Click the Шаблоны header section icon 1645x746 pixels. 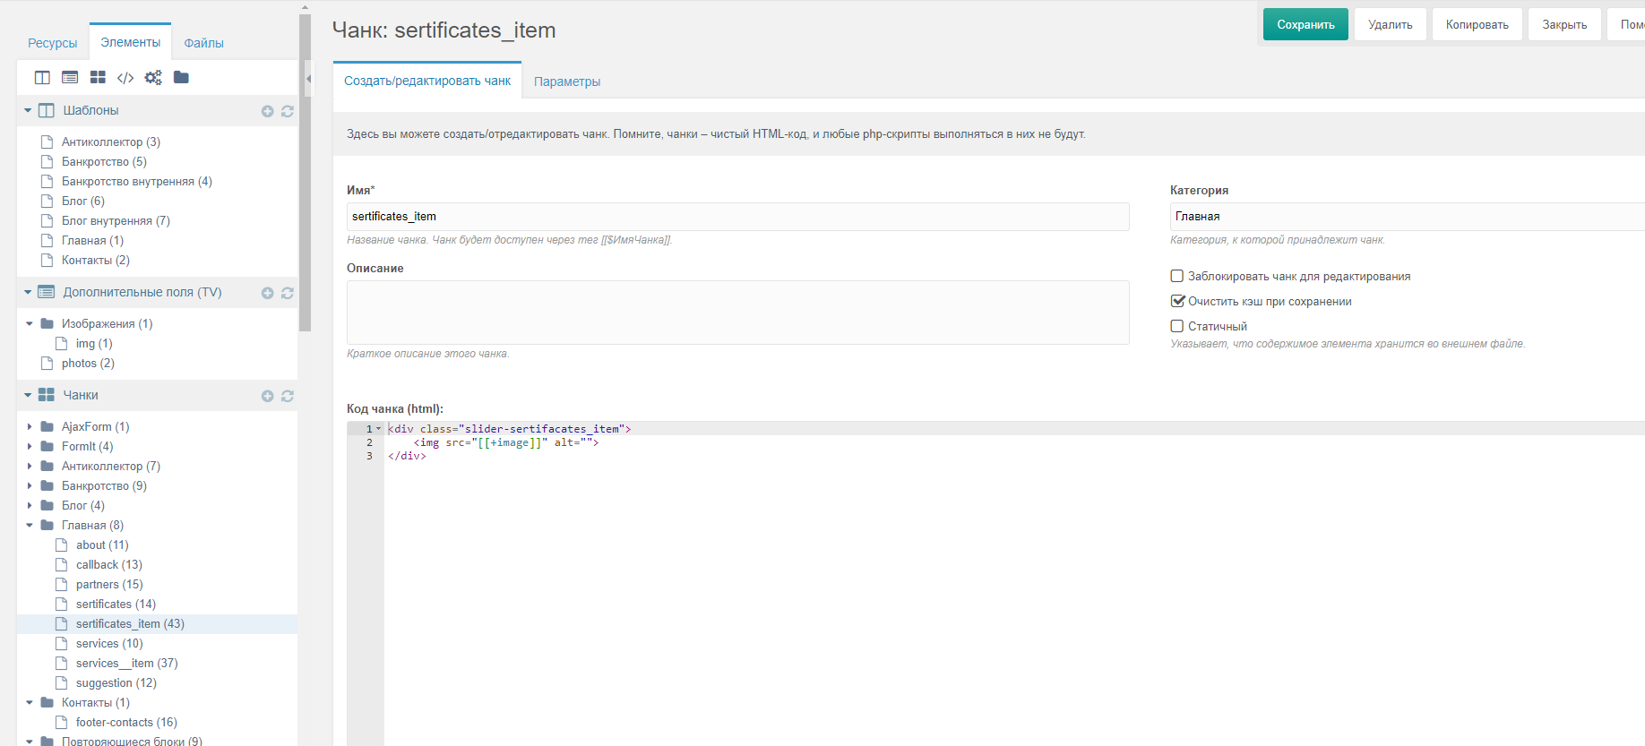tap(47, 110)
